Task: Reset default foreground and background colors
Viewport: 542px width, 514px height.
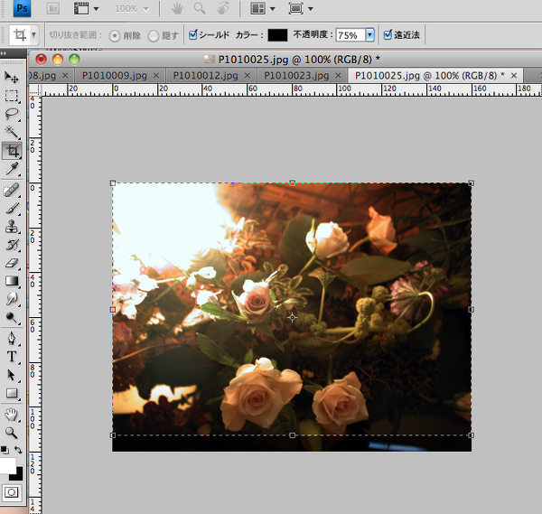Action: (x=5, y=450)
